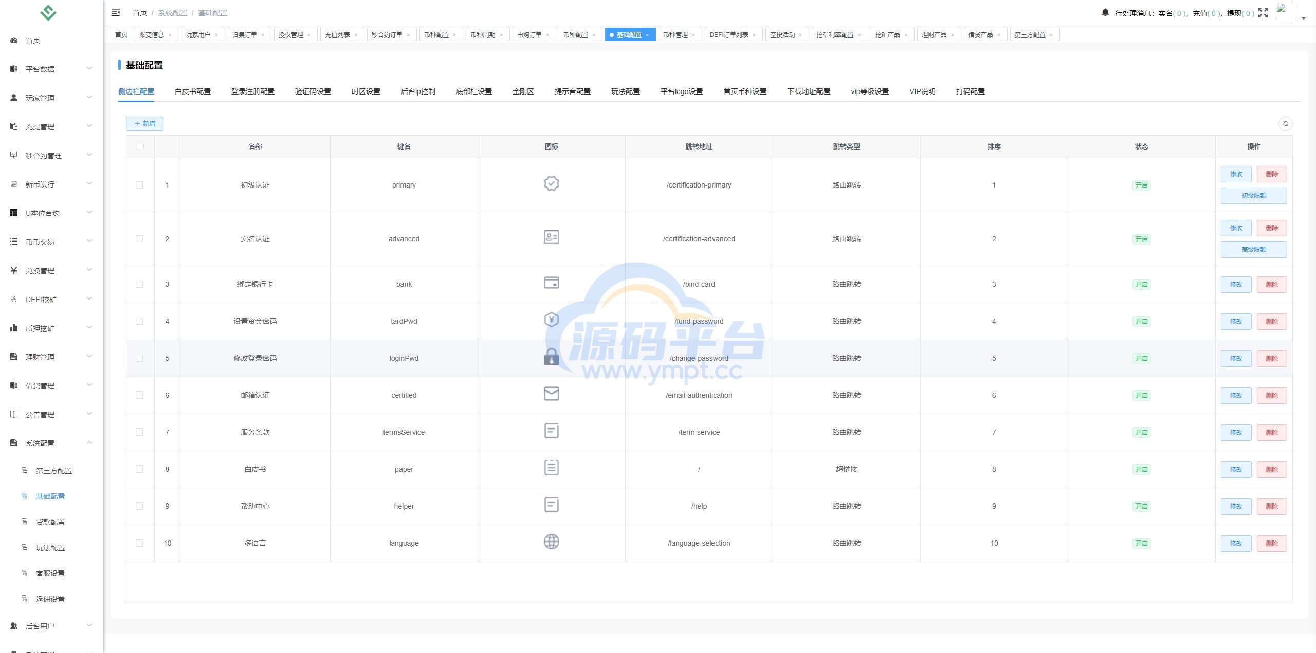Click the globe icon in language row
Viewport: 1316px width, 653px height.
coord(551,542)
